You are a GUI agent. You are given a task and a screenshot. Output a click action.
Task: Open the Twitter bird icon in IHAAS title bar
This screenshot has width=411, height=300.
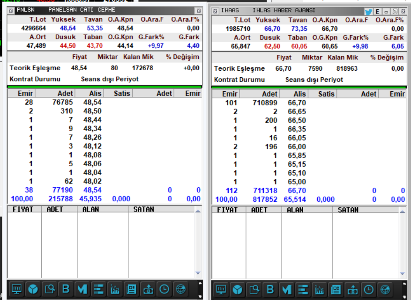(x=368, y=12)
